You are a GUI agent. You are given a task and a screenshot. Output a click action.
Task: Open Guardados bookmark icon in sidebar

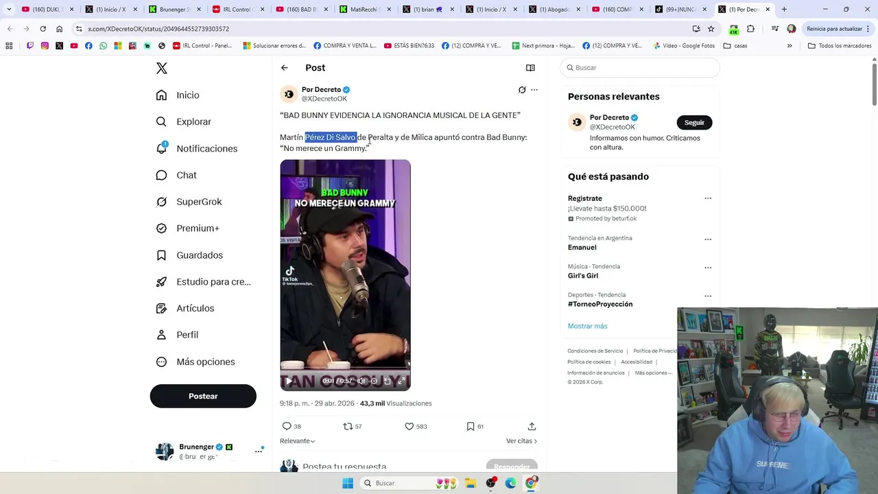pyautogui.click(x=161, y=255)
